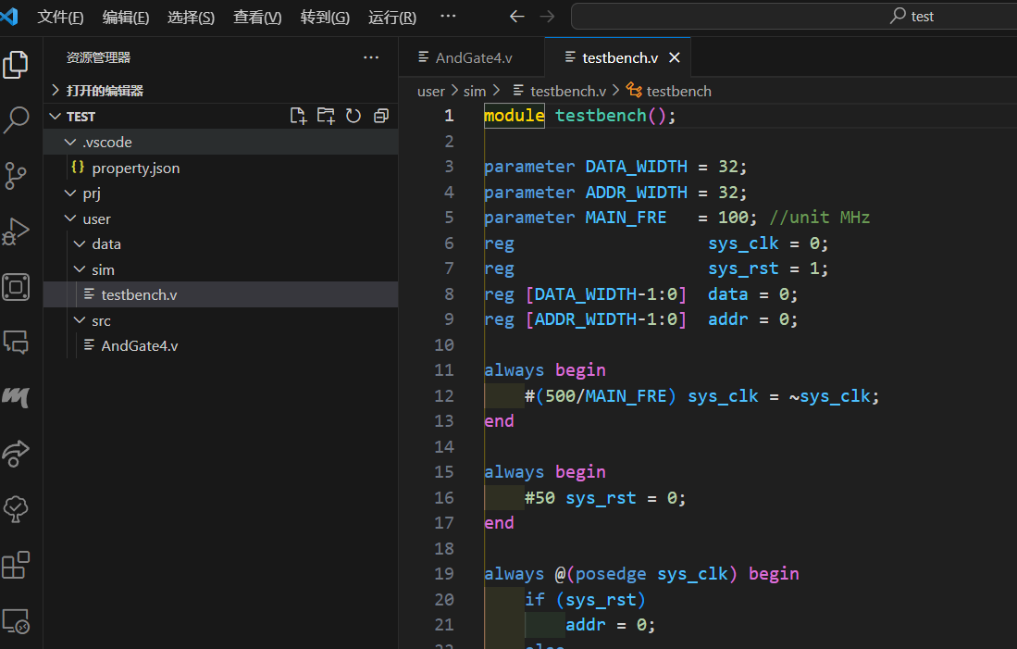Screen dimensions: 1017x649
Task: Open the Search view
Action: [x=19, y=120]
